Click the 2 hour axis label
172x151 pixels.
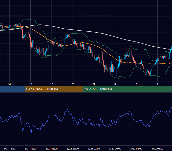click(136, 84)
